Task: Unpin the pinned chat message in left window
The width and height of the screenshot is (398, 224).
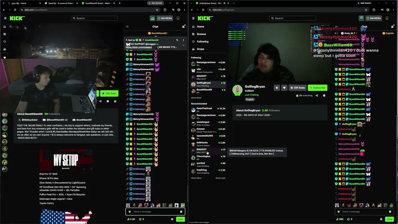Action: tap(177, 40)
